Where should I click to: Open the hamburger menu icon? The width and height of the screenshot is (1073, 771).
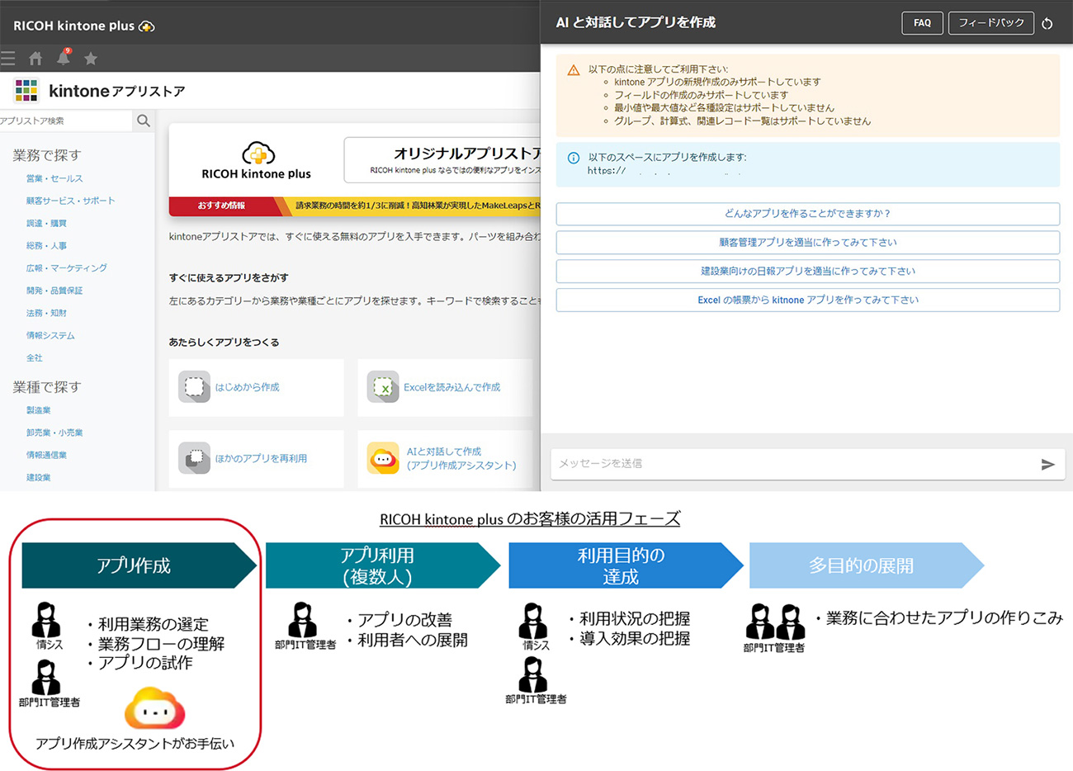[8, 59]
